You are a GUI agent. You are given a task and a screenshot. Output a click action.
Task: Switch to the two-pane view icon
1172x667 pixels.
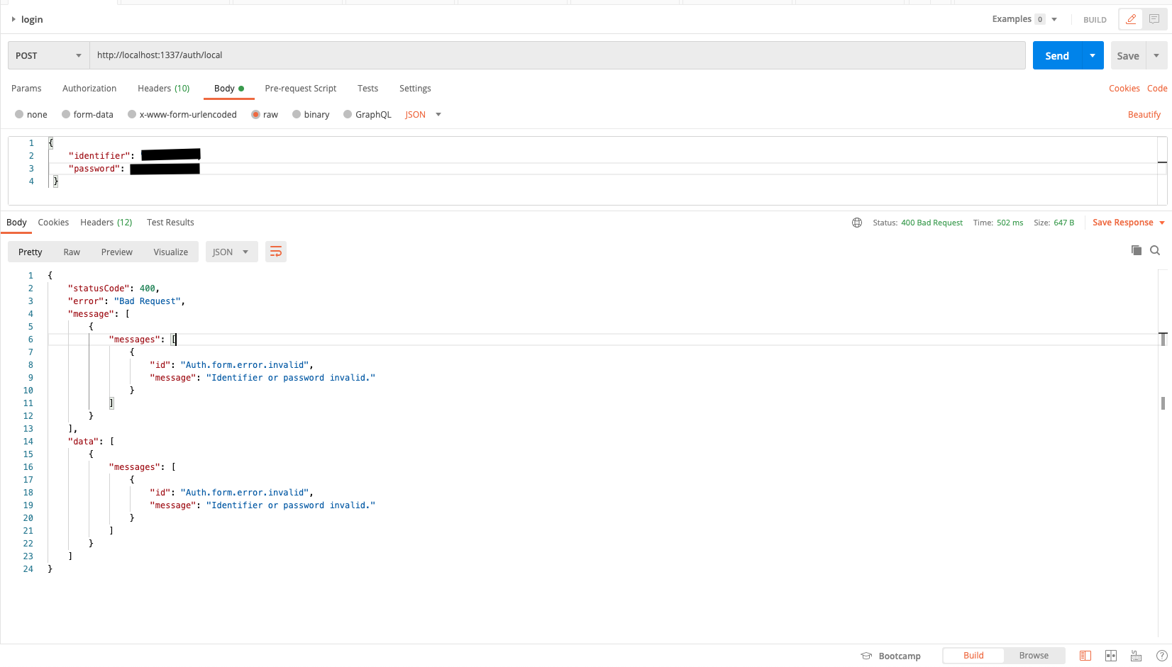(1111, 656)
